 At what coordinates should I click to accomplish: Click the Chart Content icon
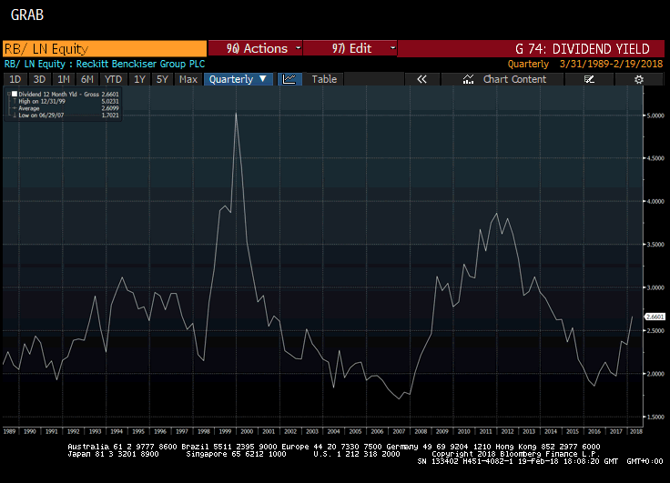[468, 79]
